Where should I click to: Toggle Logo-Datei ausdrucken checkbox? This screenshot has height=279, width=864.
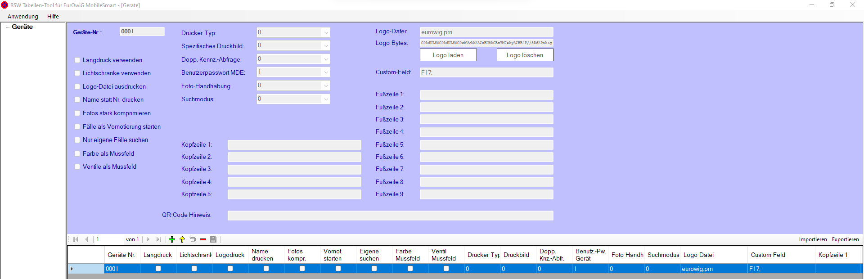click(x=77, y=87)
